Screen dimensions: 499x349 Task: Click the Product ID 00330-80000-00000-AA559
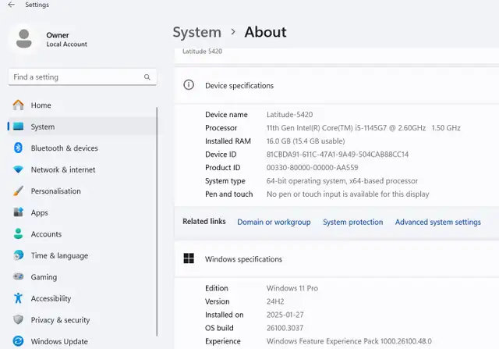pos(313,168)
